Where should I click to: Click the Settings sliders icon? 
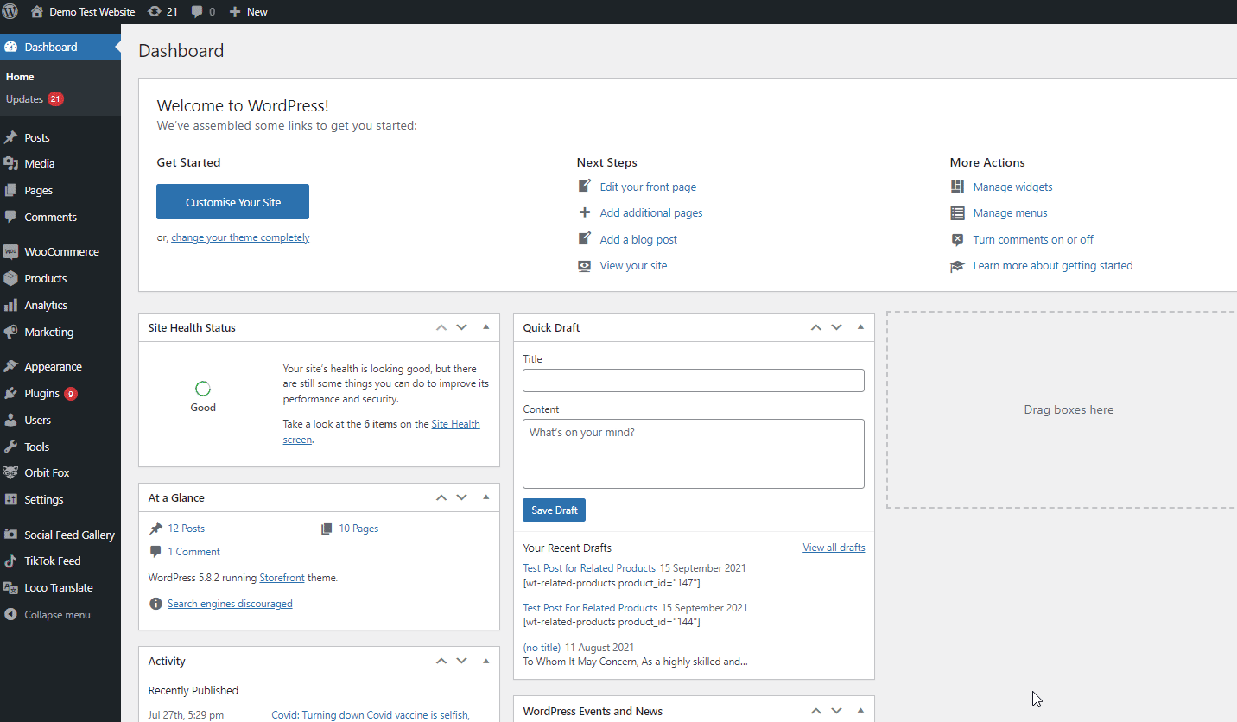point(10,499)
